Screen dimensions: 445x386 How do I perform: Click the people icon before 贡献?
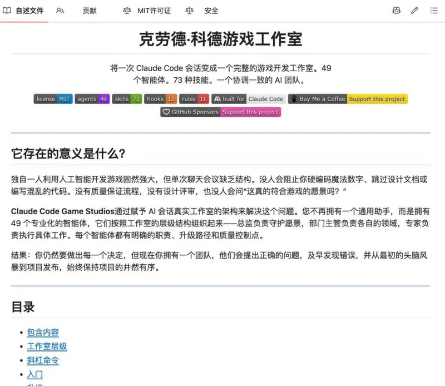pyautogui.click(x=60, y=11)
